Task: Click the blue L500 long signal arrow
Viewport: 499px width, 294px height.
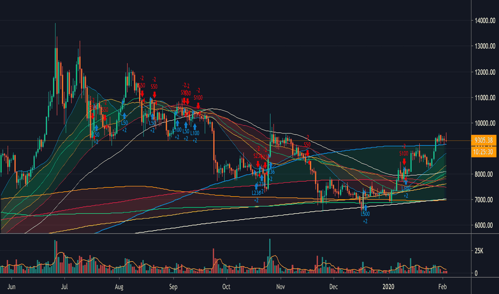Action: (x=365, y=207)
